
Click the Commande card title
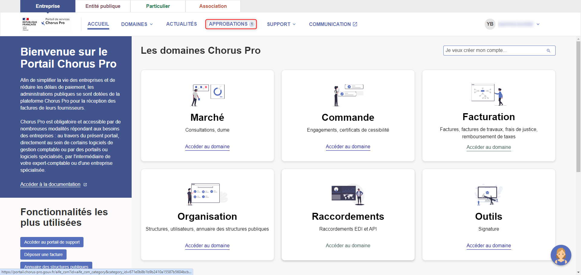click(x=348, y=117)
